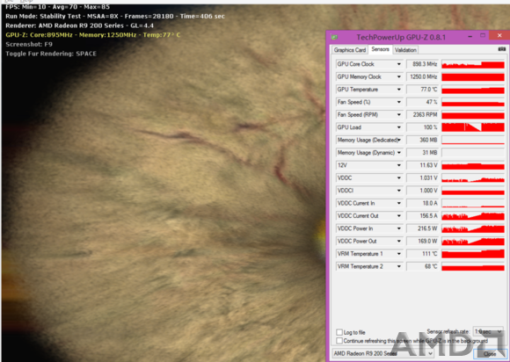
Task: Minimize the GPU-Z window
Action: coord(470,37)
